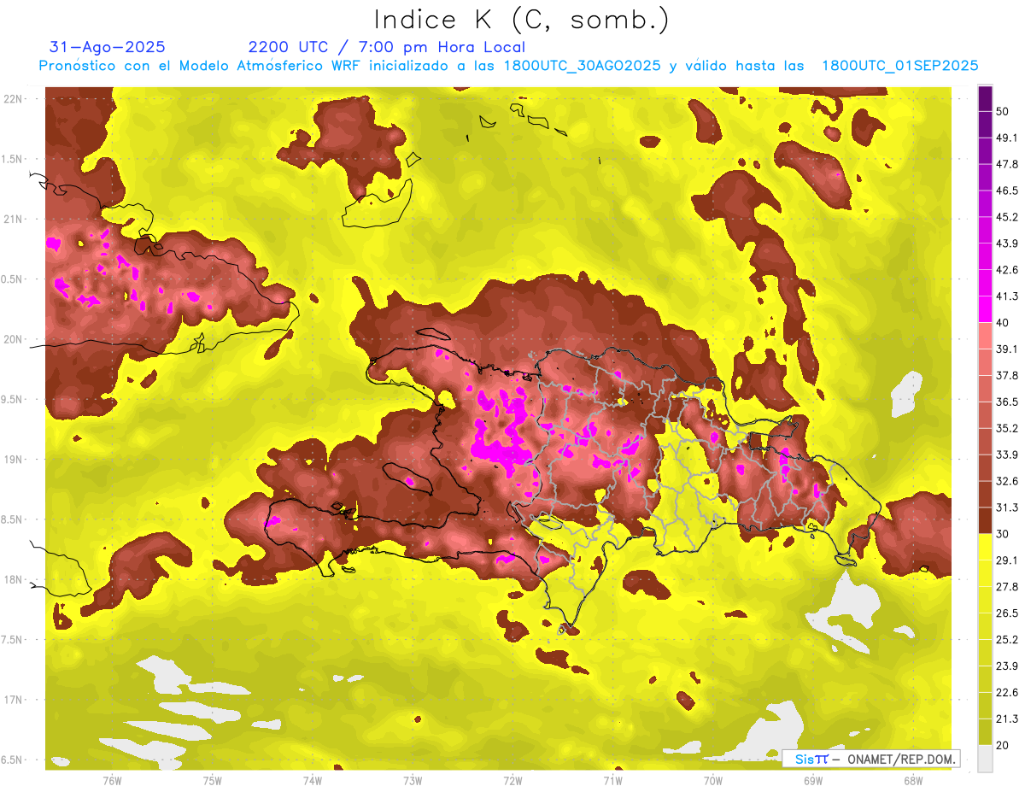Click the 69W longitude label
Screen dimensions: 1025x792
812,780
